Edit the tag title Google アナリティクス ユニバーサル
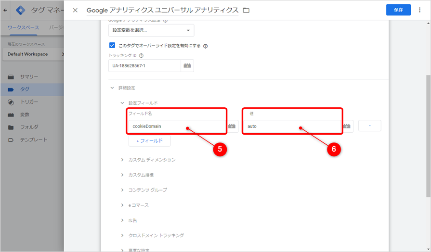This screenshot has height=252, width=431. (162, 10)
